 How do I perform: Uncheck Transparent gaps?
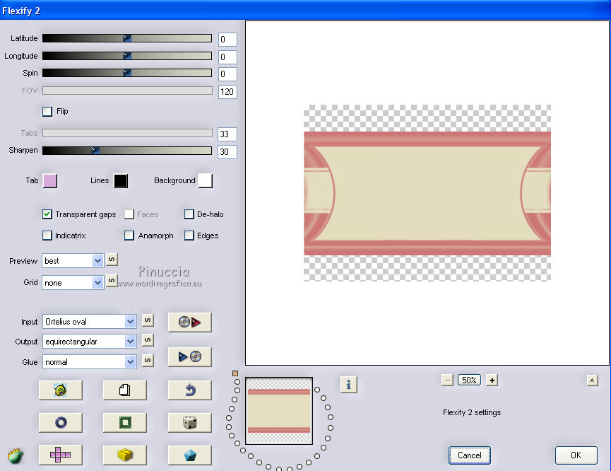pyautogui.click(x=47, y=214)
